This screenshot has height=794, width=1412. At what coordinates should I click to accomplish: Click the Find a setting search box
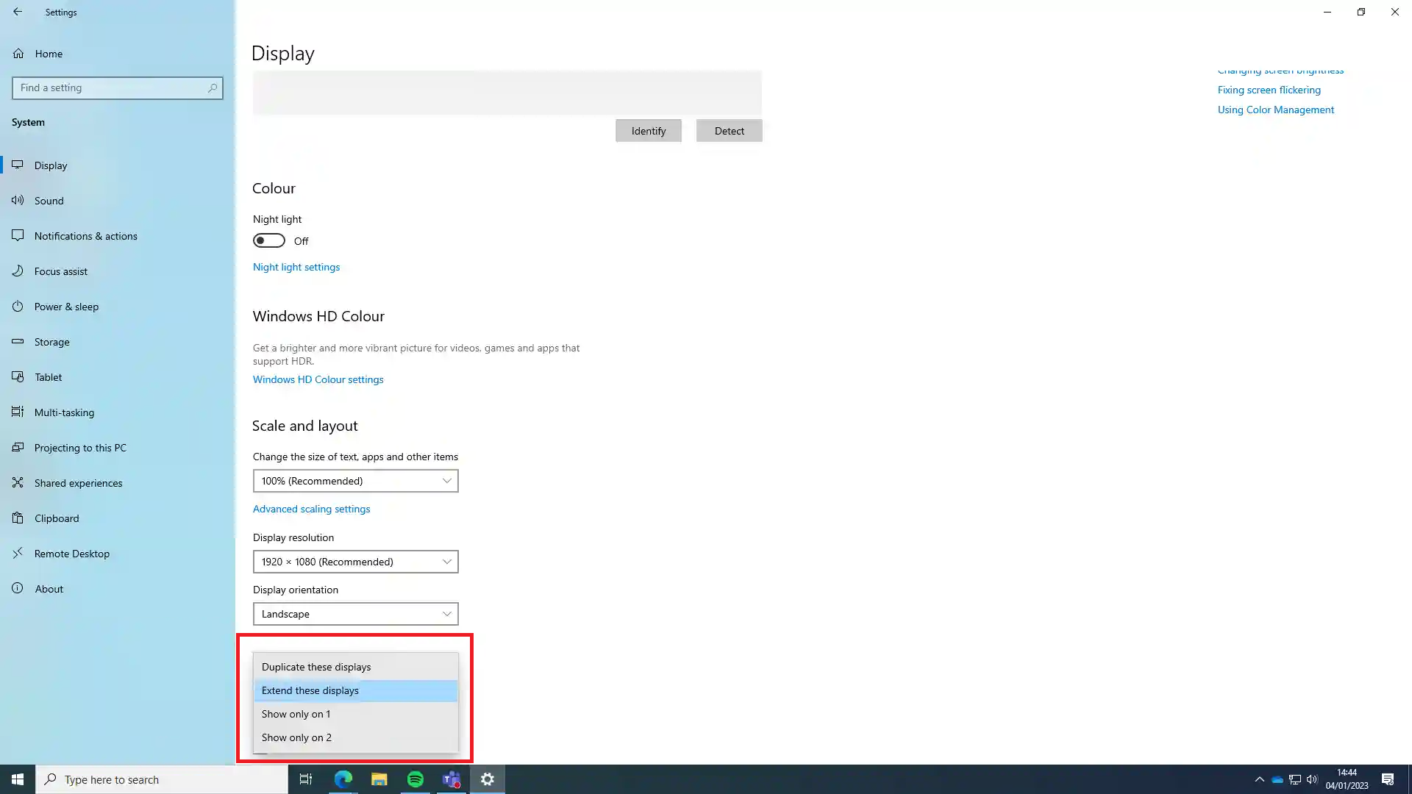(x=118, y=87)
